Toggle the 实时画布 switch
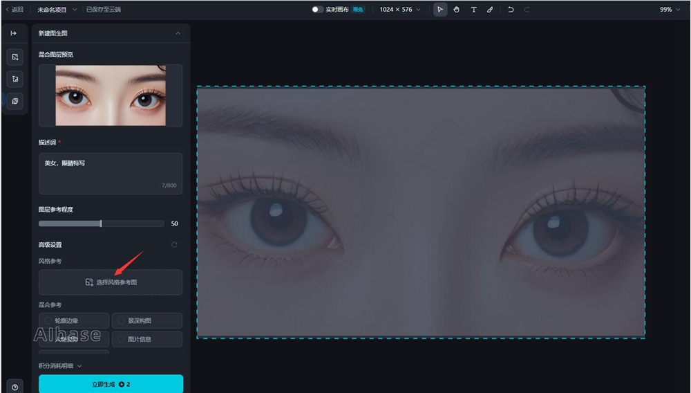Viewport: 691px width, 393px height. (317, 10)
